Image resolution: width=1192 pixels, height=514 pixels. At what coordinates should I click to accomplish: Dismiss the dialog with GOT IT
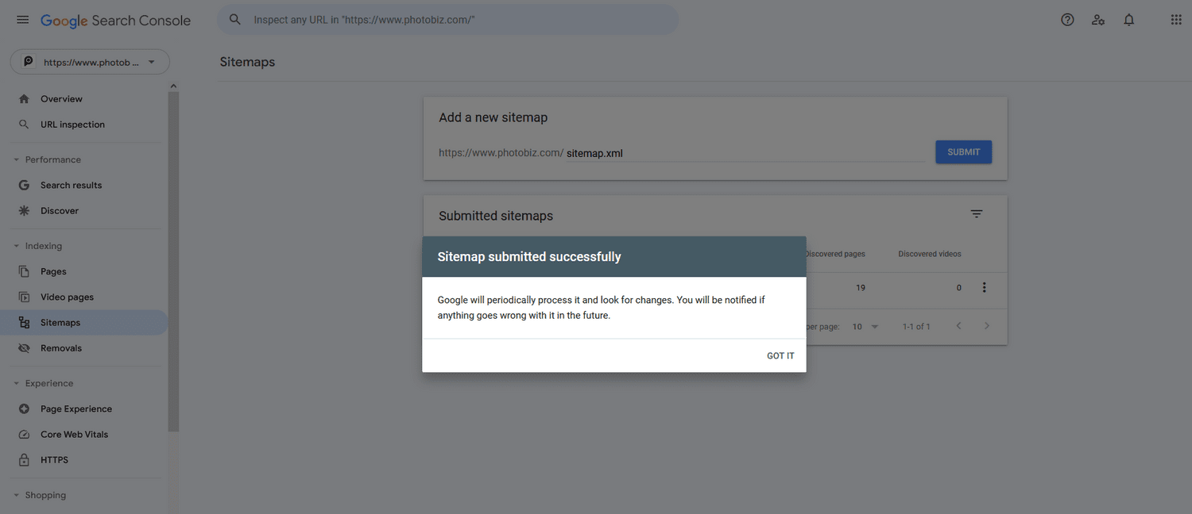coord(780,355)
